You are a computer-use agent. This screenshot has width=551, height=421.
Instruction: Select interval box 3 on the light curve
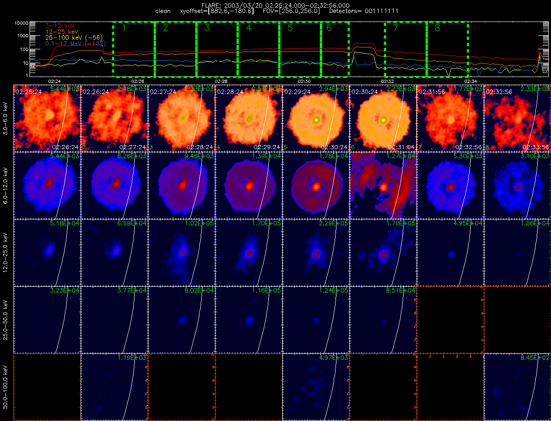(x=217, y=49)
